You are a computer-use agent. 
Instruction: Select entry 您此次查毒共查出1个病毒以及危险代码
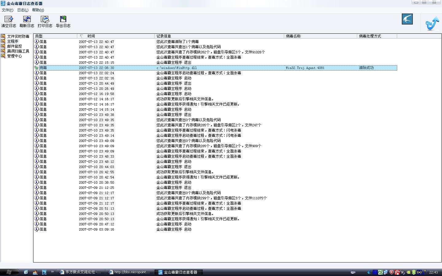(x=188, y=47)
